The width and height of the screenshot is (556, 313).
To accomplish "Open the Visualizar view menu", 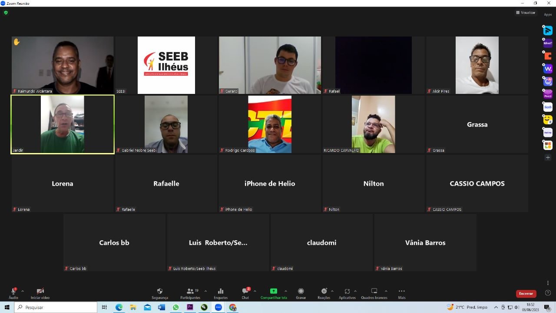I will [526, 13].
